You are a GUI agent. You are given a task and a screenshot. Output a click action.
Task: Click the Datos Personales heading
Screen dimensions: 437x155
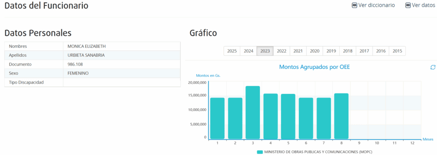(x=38, y=33)
